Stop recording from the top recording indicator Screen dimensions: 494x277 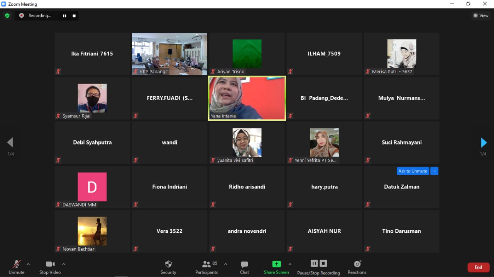click(74, 16)
